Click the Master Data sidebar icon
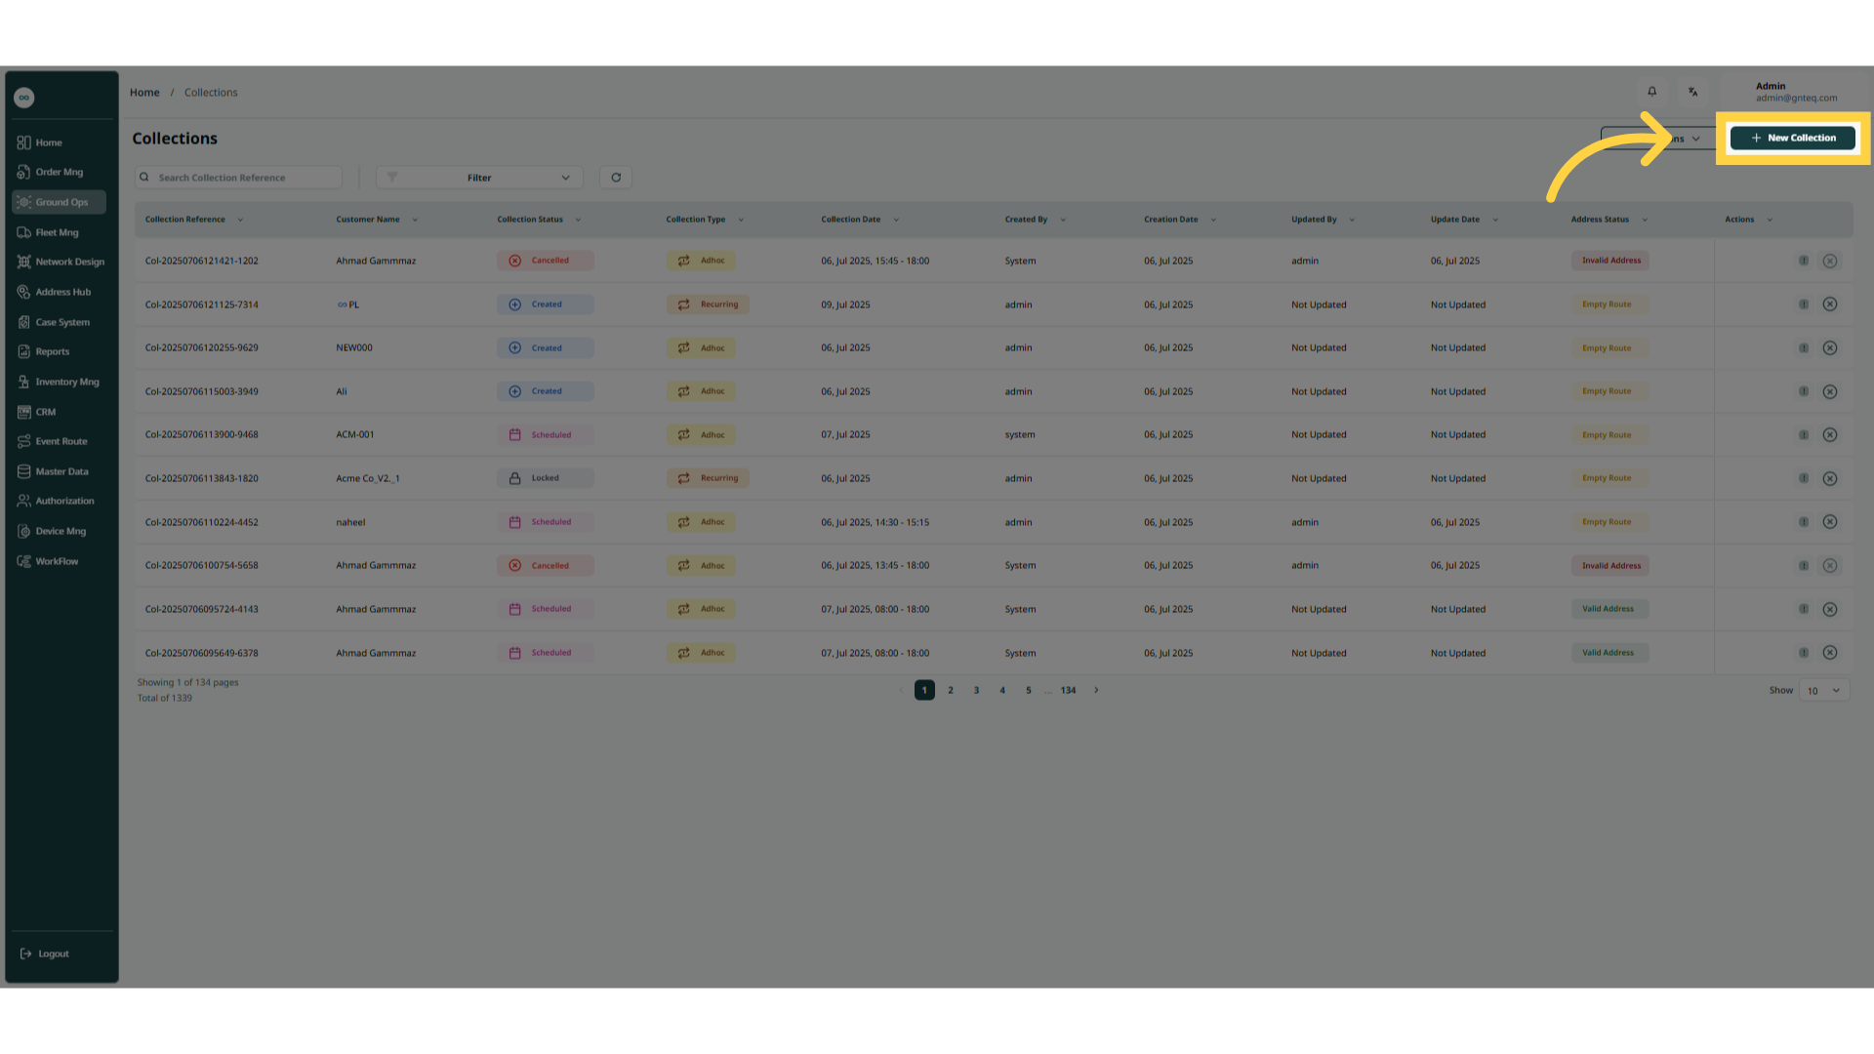This screenshot has height=1054, width=1874. (24, 471)
